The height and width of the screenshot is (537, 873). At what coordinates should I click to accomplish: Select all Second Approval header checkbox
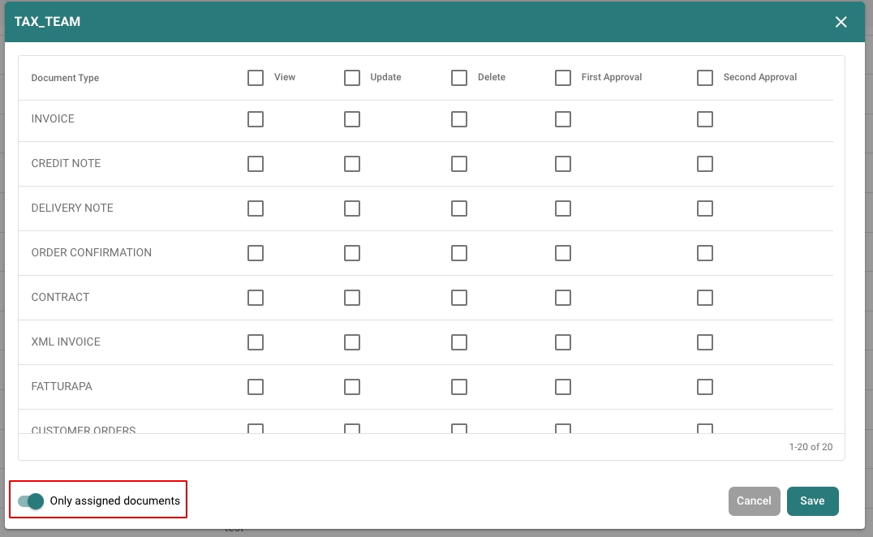click(x=705, y=78)
